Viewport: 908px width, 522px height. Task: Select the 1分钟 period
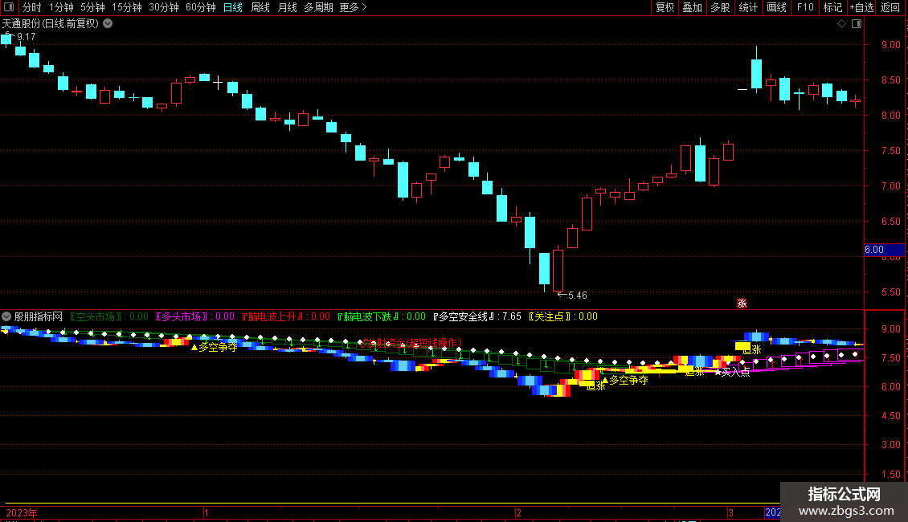[61, 7]
